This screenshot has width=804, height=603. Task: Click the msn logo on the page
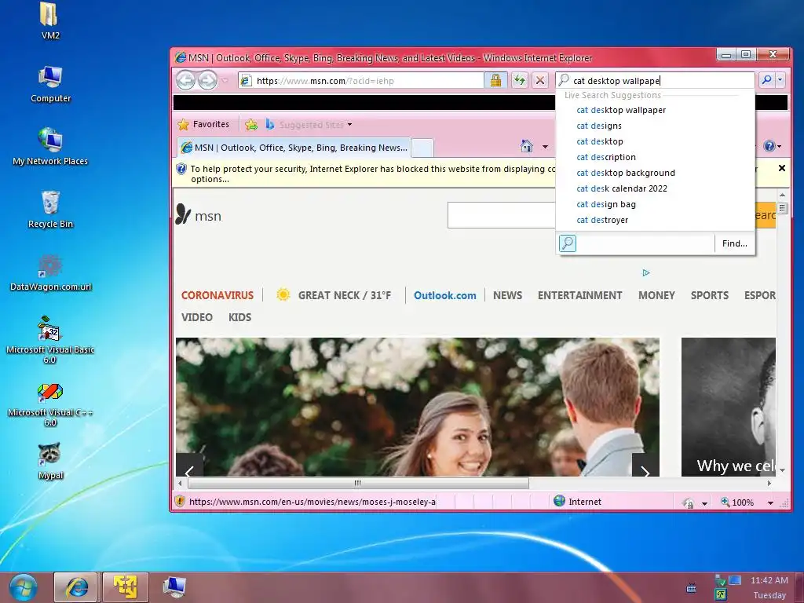click(199, 215)
